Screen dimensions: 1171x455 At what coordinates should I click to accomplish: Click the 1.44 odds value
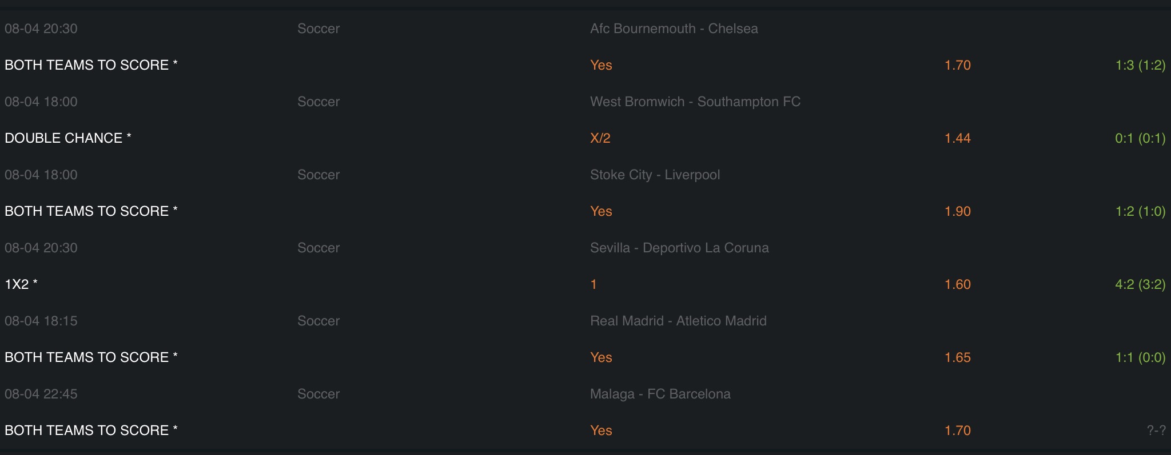click(x=957, y=138)
